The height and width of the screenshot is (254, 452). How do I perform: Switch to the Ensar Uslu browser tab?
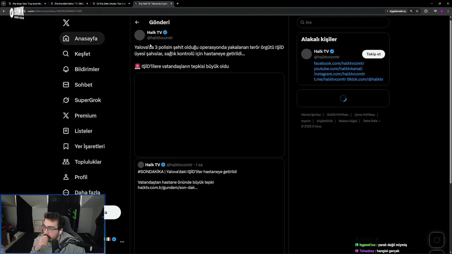[x=27, y=4]
